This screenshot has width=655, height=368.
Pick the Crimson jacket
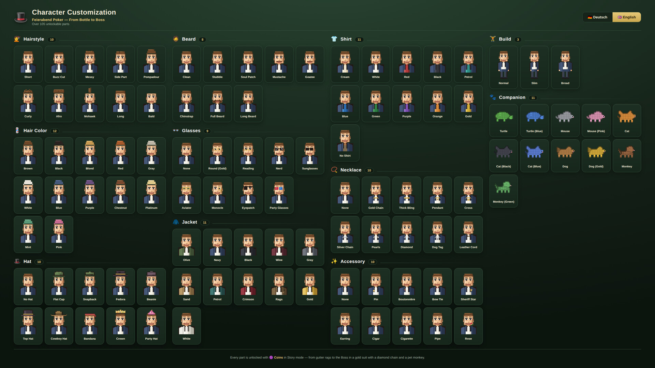click(248, 287)
